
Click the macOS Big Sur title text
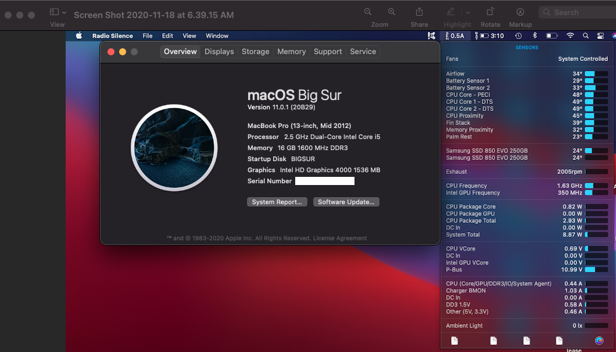pyautogui.click(x=294, y=95)
